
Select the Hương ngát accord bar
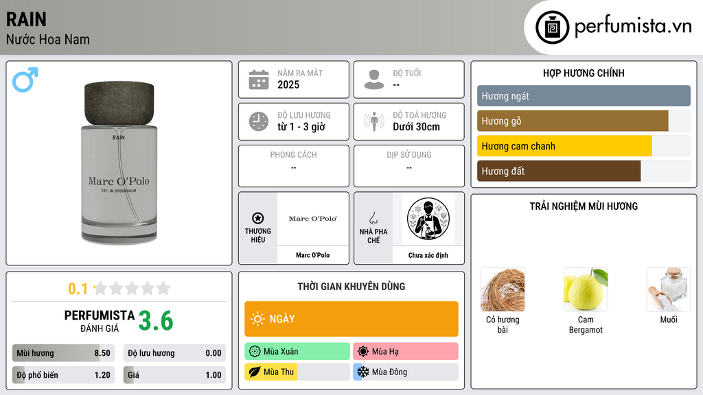click(584, 96)
